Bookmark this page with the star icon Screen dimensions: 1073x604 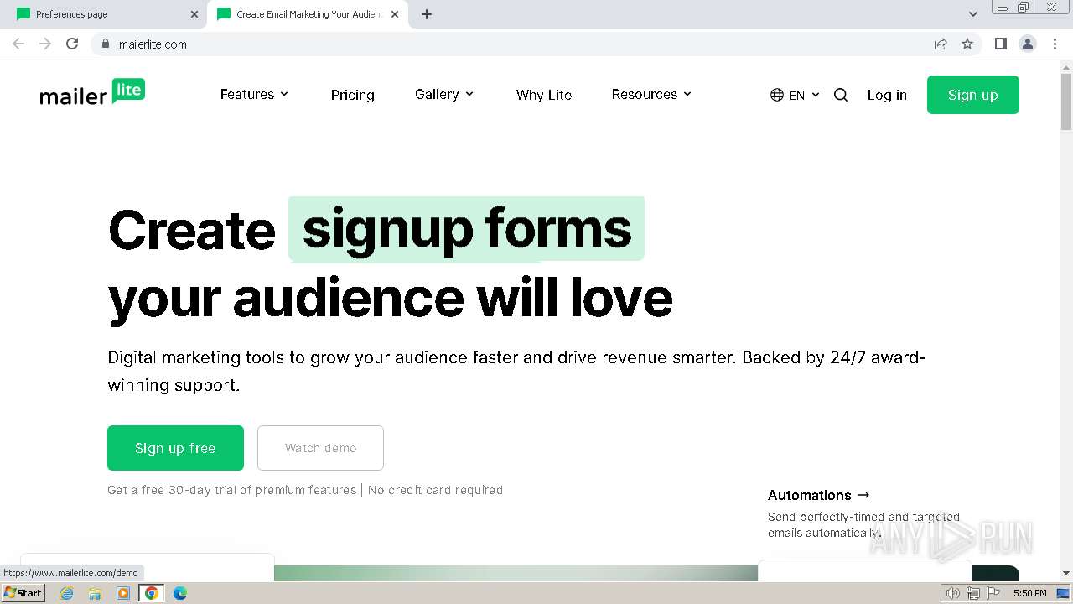pos(967,44)
